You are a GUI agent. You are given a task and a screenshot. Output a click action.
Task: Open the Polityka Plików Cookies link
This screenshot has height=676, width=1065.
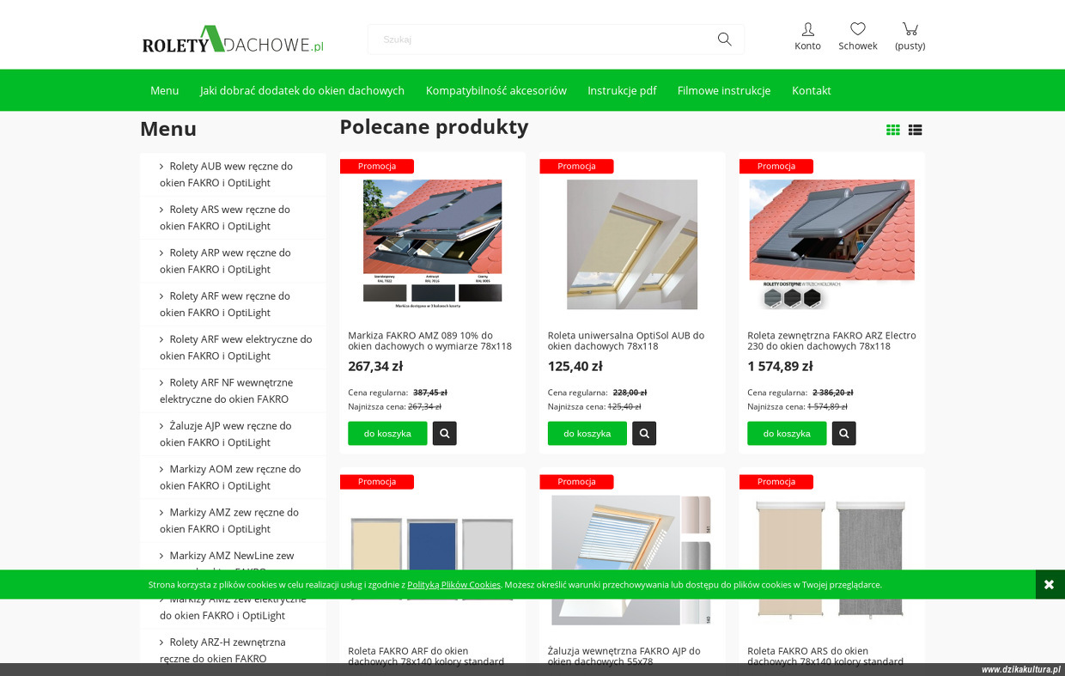453,584
